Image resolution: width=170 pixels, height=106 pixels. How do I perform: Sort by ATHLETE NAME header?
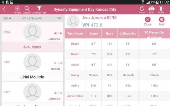point(32,18)
